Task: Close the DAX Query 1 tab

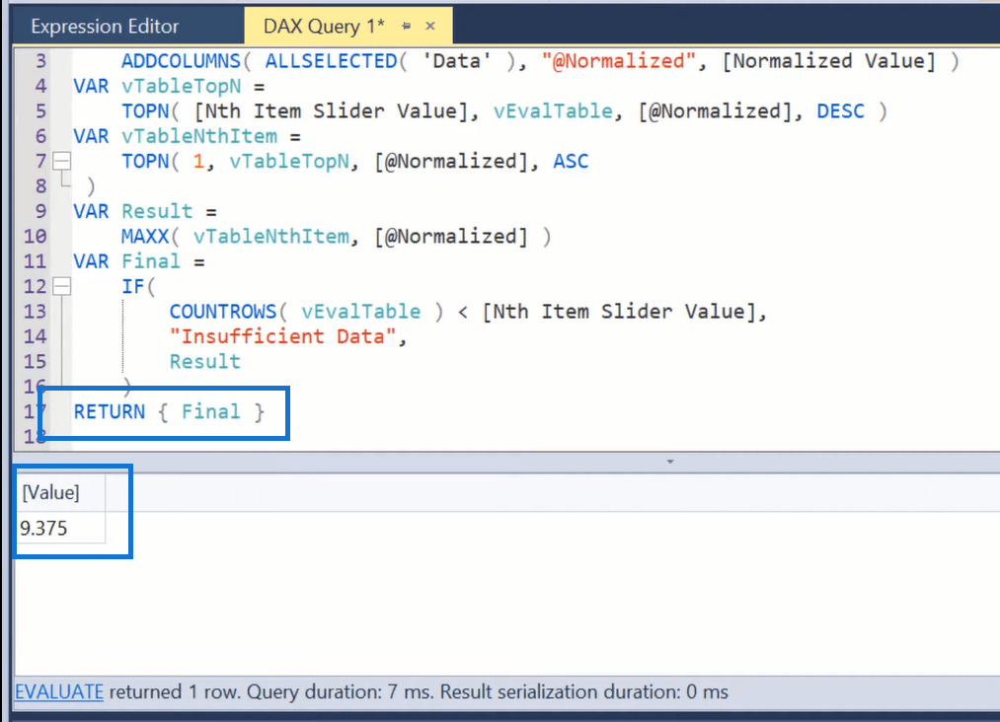Action: click(x=431, y=27)
